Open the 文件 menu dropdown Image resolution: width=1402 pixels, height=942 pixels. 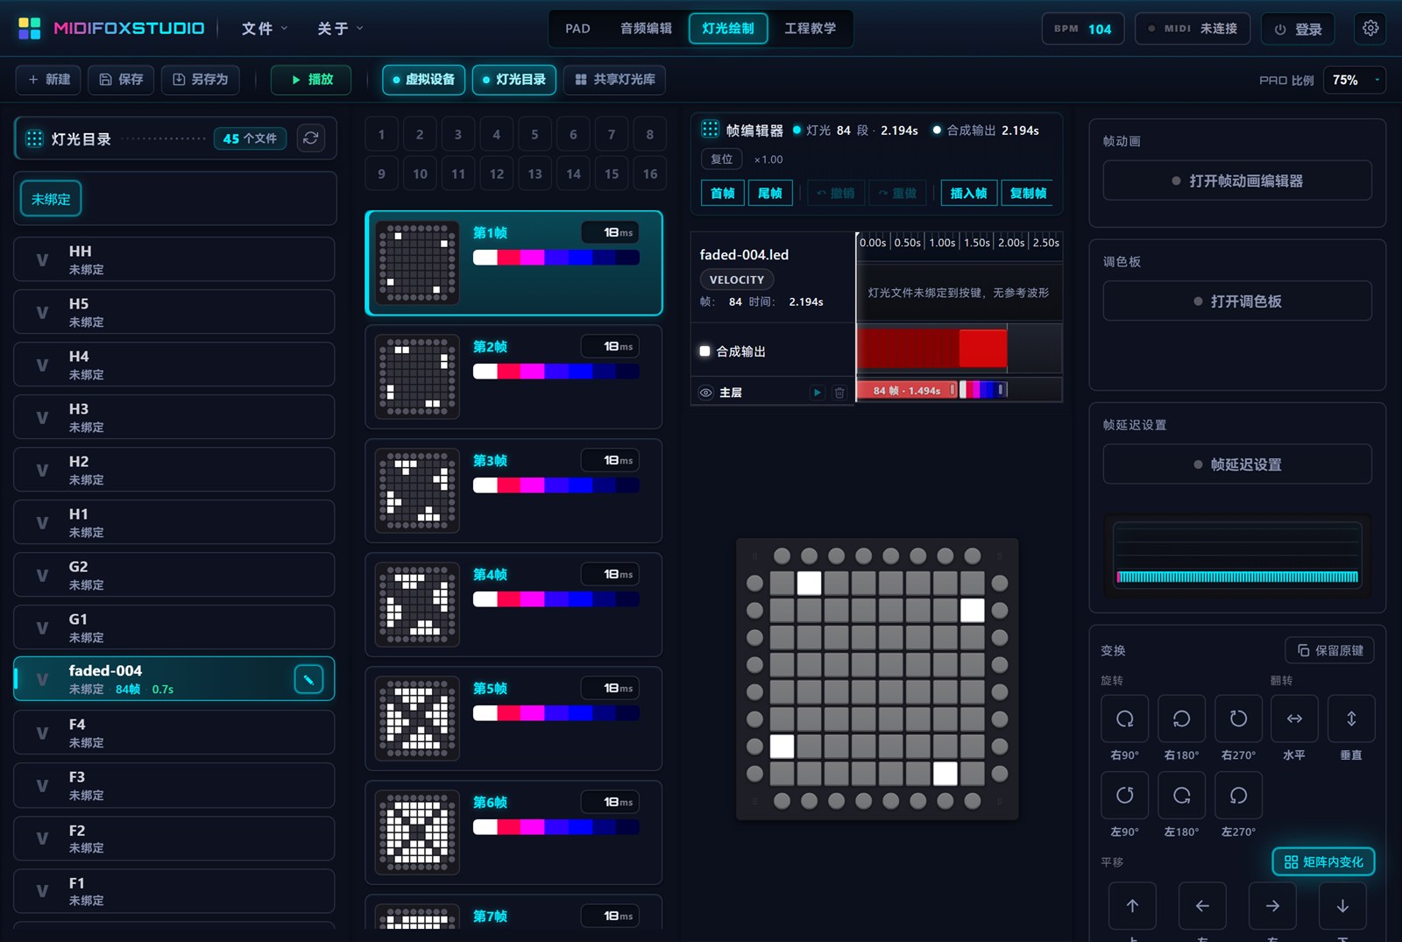point(265,28)
